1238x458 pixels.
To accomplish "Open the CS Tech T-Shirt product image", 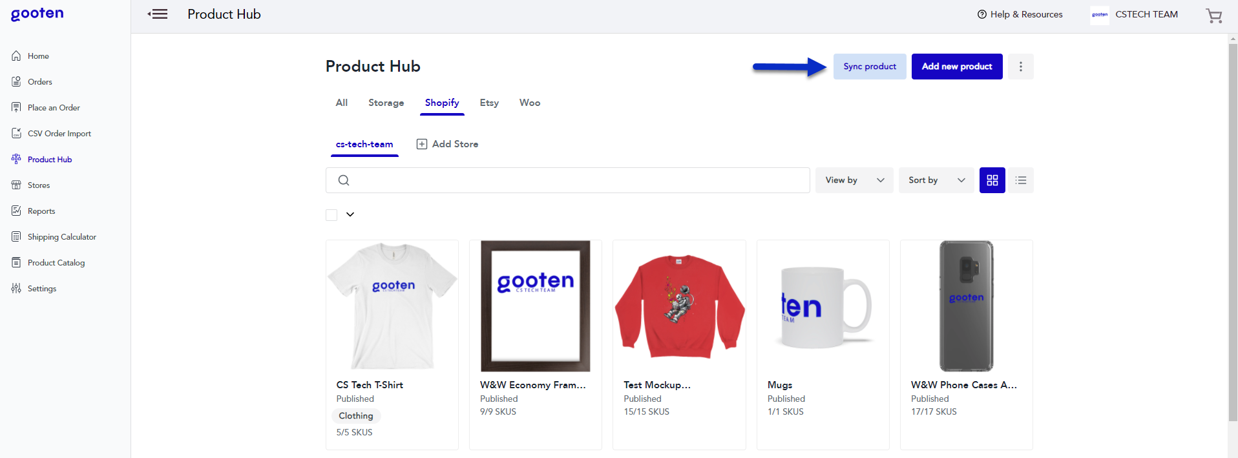I will (x=392, y=306).
